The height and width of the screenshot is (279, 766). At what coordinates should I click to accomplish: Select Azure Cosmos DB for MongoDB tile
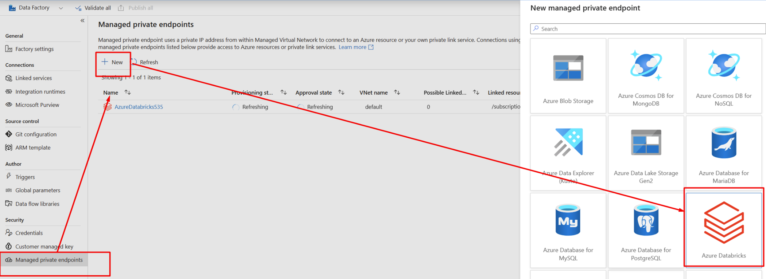646,76
